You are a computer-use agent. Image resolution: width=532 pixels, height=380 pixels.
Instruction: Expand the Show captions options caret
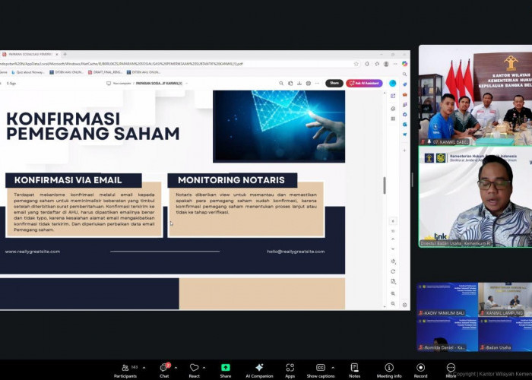pyautogui.click(x=333, y=368)
